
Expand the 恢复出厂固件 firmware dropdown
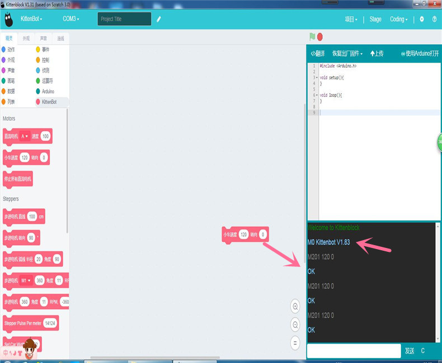(347, 54)
